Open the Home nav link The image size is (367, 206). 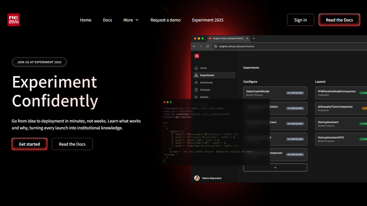tap(86, 20)
